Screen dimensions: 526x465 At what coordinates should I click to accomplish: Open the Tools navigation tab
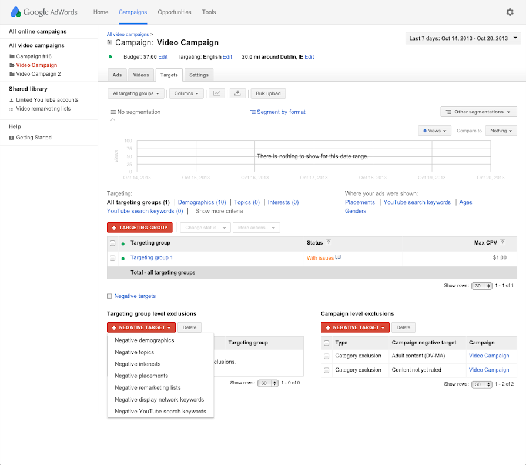click(209, 12)
